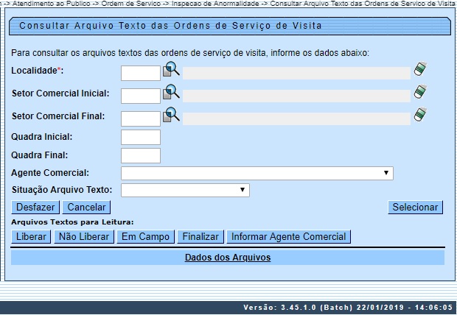457x315 pixels.
Task: Open the Situação Arquivo Texto dropdown
Action: (185, 190)
